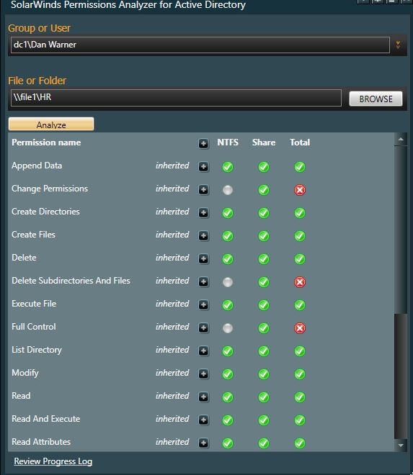Click the NTFS check for Execute File

(x=228, y=305)
